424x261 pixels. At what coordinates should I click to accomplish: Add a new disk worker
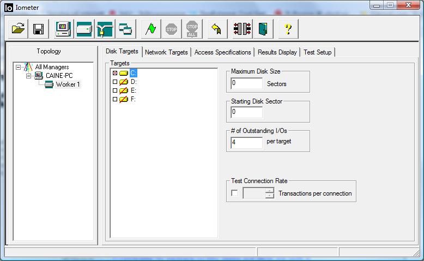(x=84, y=29)
